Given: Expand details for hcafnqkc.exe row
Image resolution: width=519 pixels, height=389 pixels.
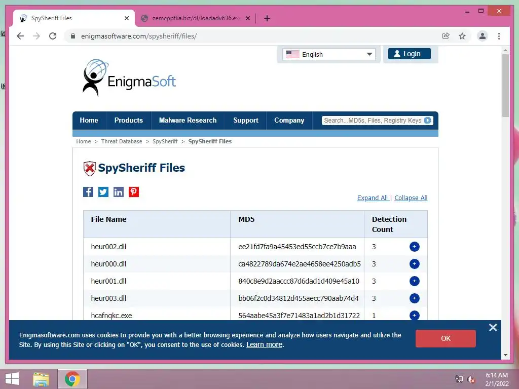Looking at the screenshot, I should 415,315.
